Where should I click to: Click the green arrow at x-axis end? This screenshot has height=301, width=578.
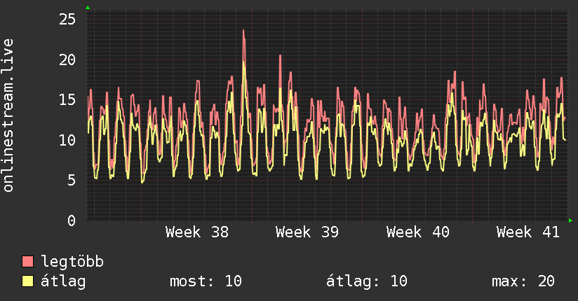coord(570,220)
